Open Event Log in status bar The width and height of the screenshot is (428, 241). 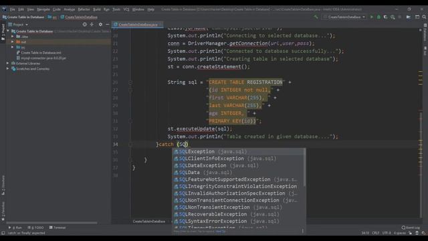click(x=411, y=228)
